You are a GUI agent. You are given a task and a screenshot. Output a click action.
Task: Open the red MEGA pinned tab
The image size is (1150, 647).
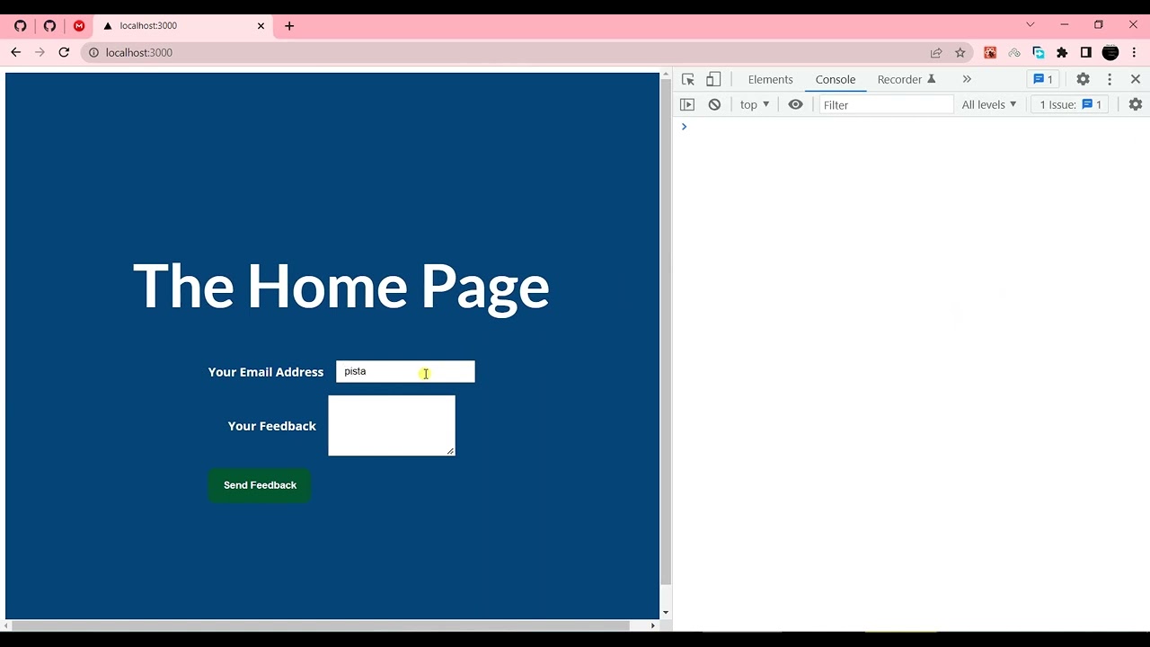(79, 26)
